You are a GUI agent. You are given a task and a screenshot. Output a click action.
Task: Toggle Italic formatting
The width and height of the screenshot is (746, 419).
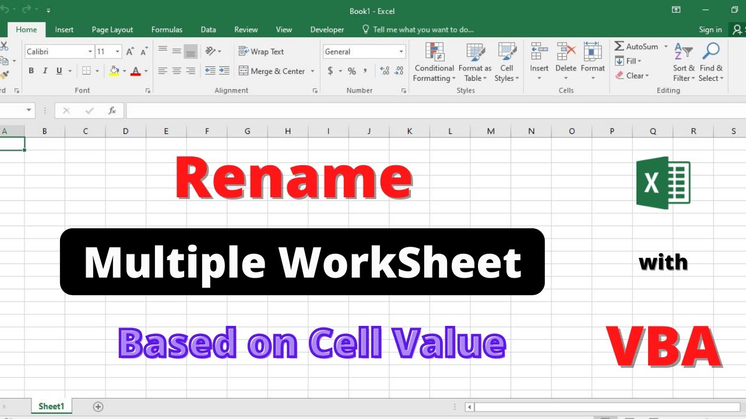45,71
